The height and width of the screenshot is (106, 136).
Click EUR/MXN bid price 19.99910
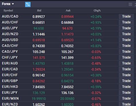pos(39,99)
